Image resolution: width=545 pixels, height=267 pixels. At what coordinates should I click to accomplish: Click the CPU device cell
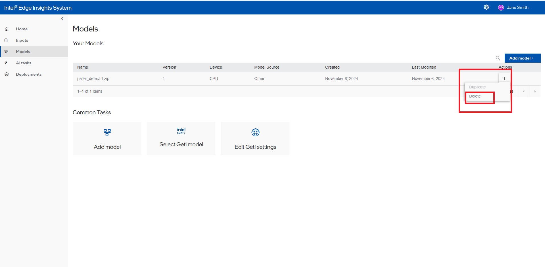click(x=214, y=79)
